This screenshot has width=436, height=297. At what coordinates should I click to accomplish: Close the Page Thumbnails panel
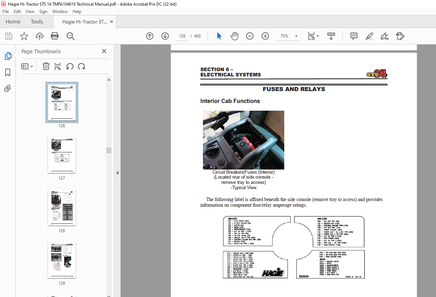click(x=104, y=51)
